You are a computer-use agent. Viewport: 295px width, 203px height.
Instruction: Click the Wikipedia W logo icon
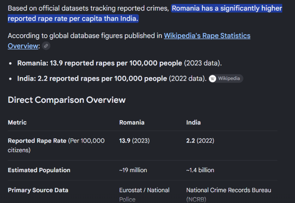[x=213, y=79]
